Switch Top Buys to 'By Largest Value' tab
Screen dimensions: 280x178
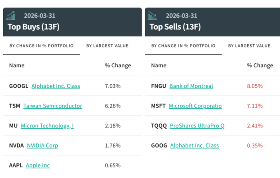pyautogui.click(x=107, y=46)
